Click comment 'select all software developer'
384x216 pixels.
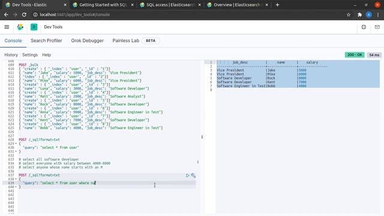49,160
